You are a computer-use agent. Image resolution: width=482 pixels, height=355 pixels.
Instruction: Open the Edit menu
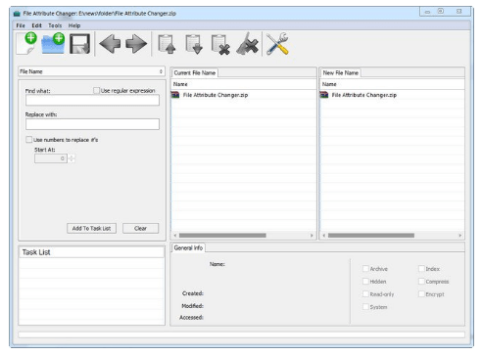point(36,25)
